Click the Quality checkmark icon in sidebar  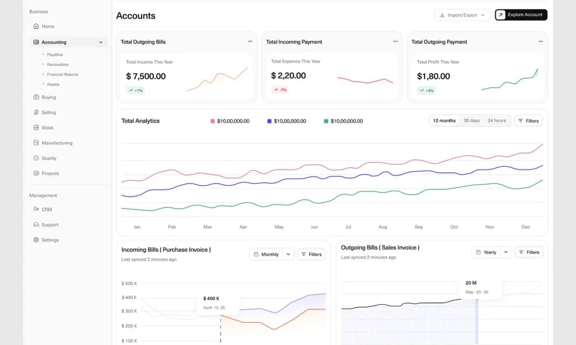click(x=36, y=158)
